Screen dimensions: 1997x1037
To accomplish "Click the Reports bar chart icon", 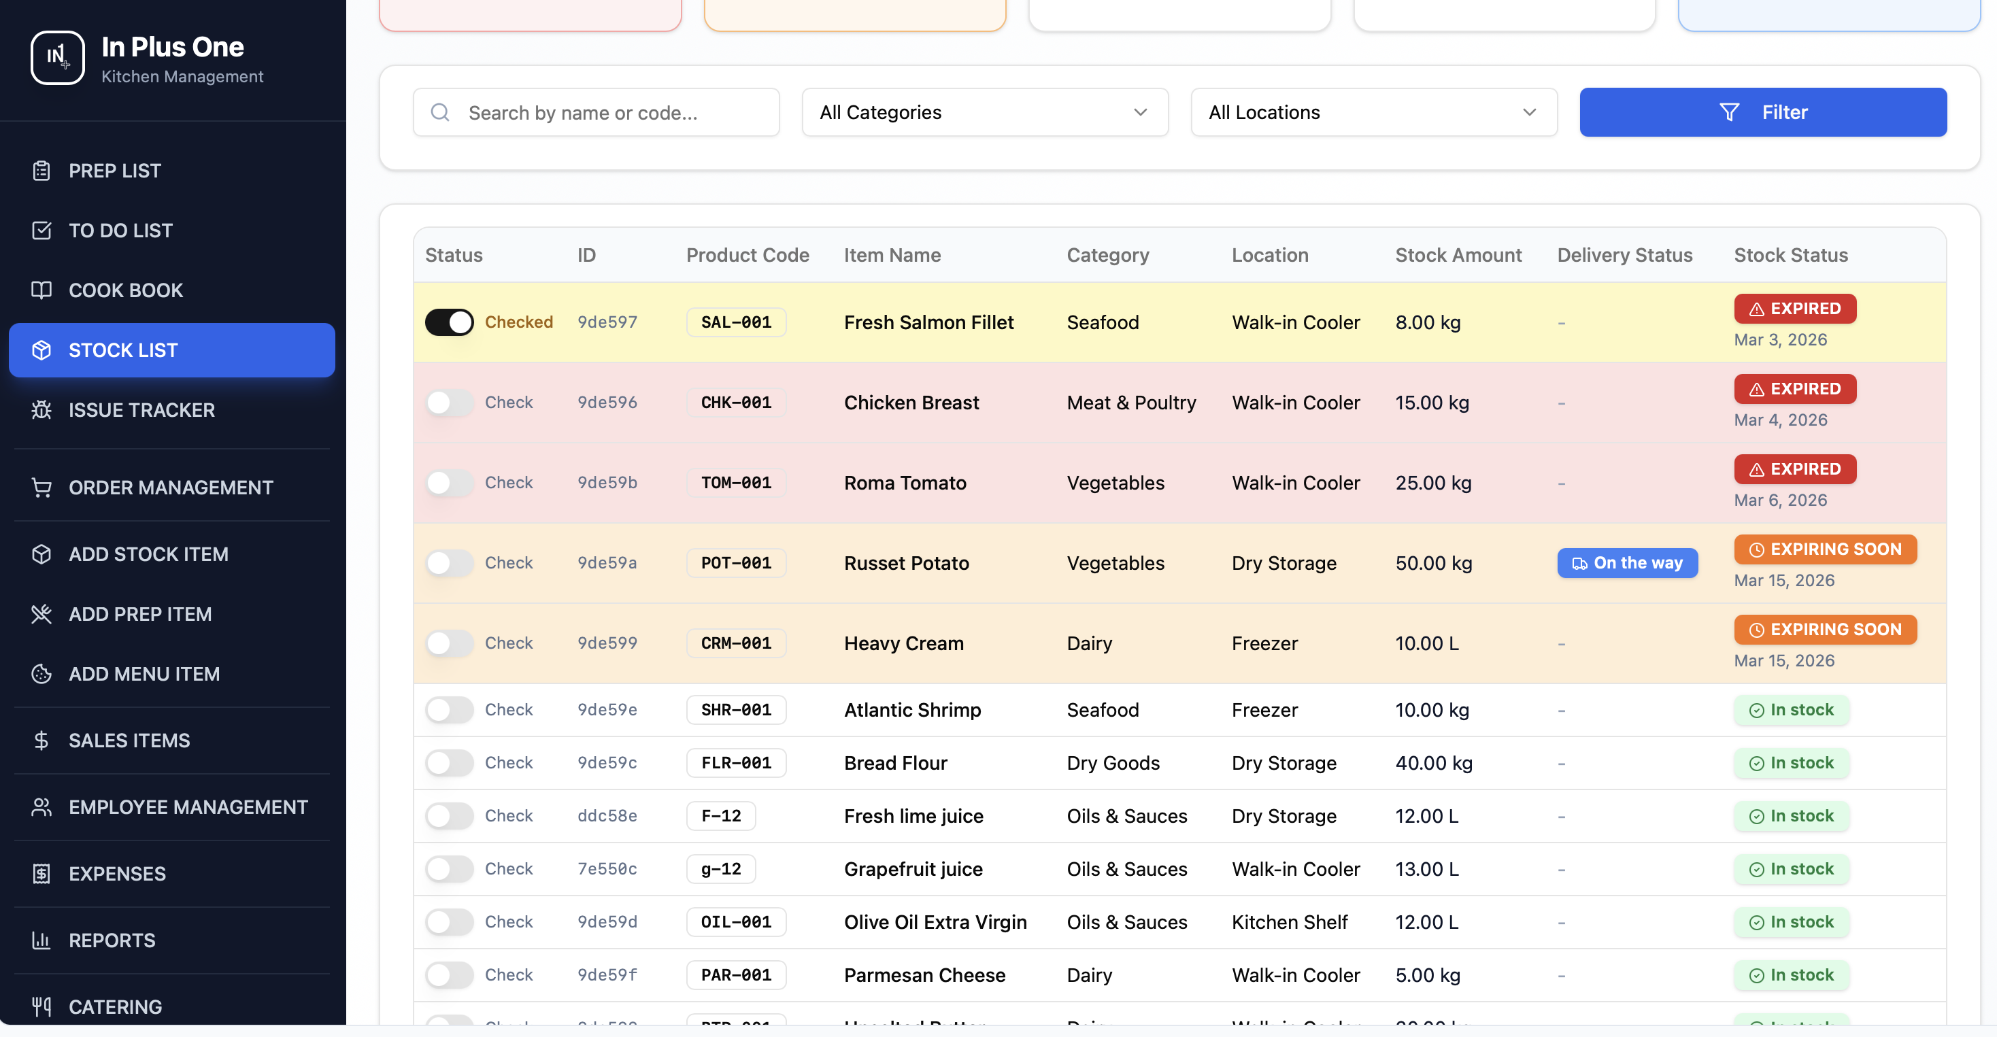I will click(41, 940).
